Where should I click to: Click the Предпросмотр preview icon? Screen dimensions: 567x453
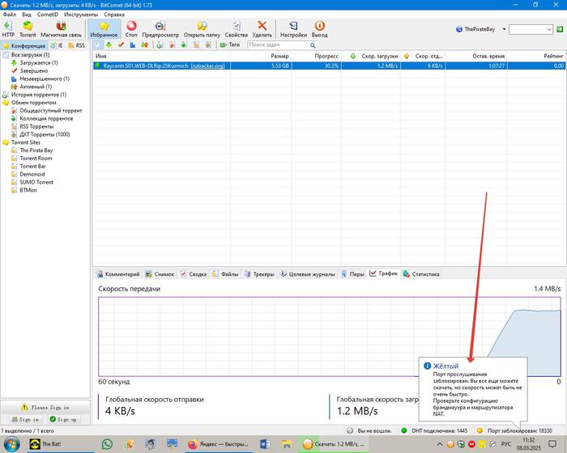pos(160,29)
